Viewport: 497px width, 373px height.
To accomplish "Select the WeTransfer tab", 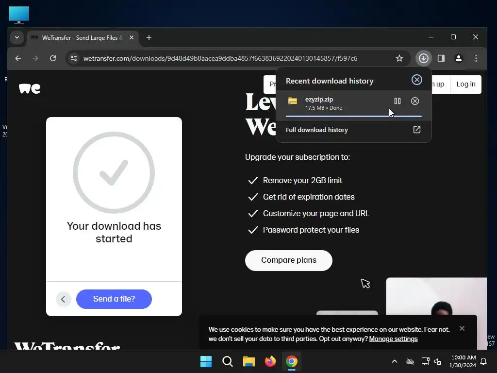I will coord(82,38).
